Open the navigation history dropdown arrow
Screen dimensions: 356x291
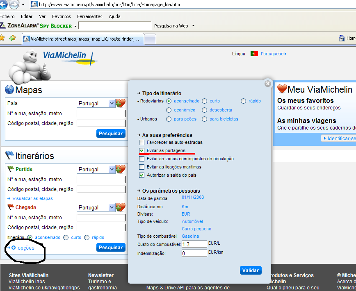tap(23, 5)
